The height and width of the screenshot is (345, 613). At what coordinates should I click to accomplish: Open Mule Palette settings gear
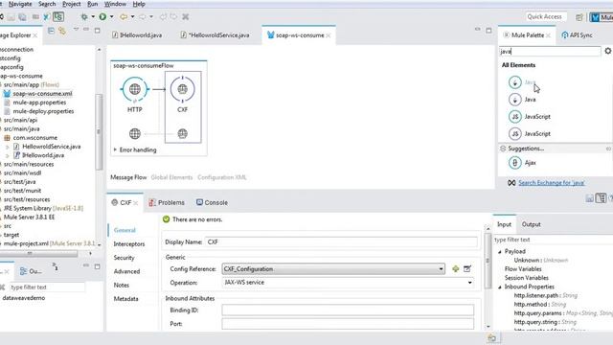(608, 51)
